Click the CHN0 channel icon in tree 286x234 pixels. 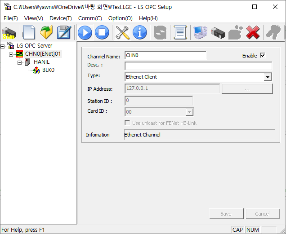click(x=19, y=54)
